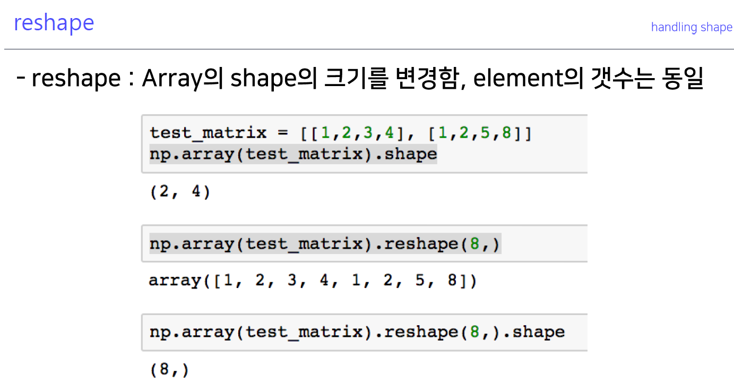Click the cell with reshape(8,) without .shape
The width and height of the screenshot is (734, 382).
pos(364,244)
